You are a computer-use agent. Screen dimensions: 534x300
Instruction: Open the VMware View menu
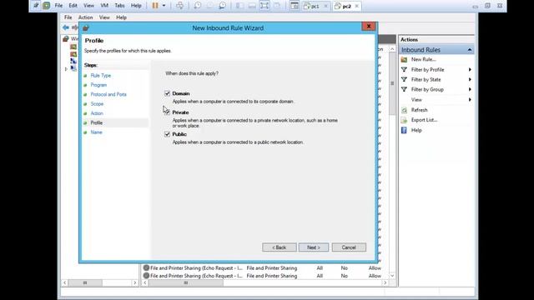click(88, 6)
